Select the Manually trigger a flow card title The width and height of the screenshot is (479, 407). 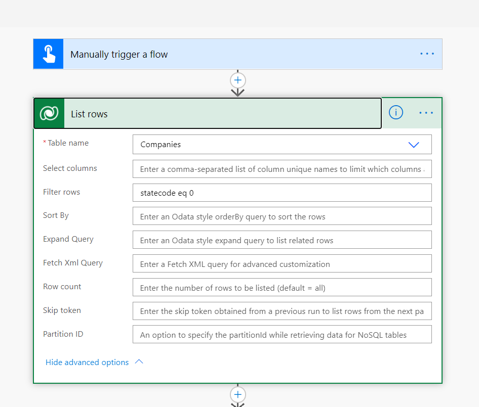click(119, 54)
